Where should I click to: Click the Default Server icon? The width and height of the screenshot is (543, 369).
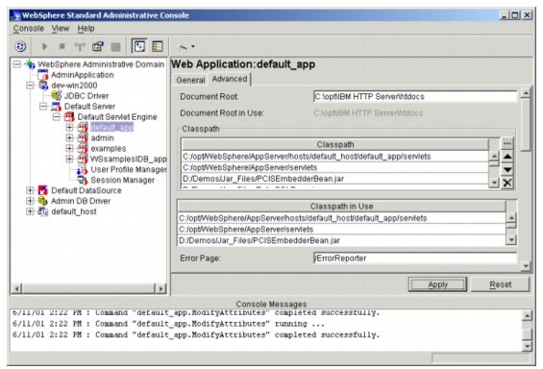[x=56, y=107]
